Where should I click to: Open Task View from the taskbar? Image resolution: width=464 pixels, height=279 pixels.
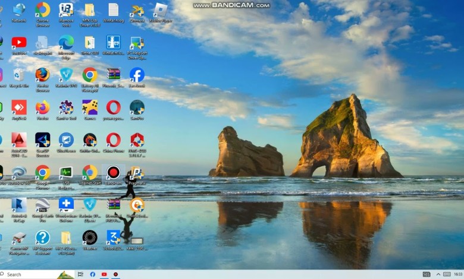80,274
